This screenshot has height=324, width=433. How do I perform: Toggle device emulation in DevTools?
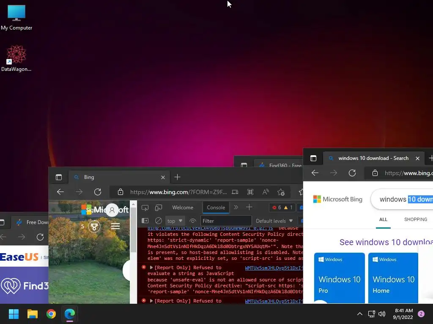(159, 208)
